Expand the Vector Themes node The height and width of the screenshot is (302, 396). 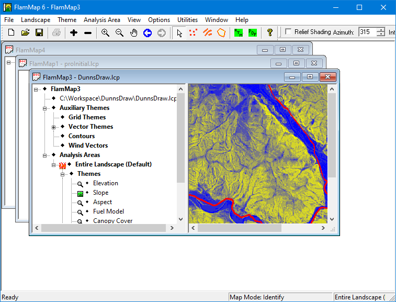(53, 127)
